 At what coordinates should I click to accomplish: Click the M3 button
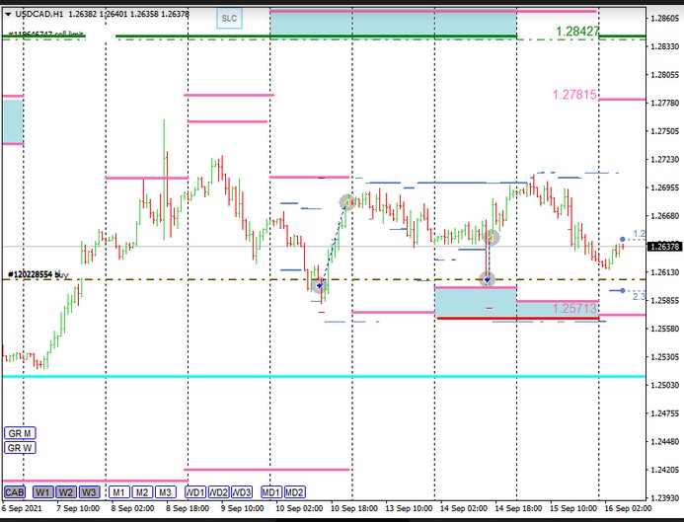coord(166,491)
